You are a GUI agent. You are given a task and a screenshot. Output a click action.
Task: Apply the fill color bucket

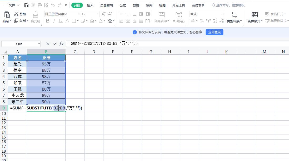coord(92,21)
